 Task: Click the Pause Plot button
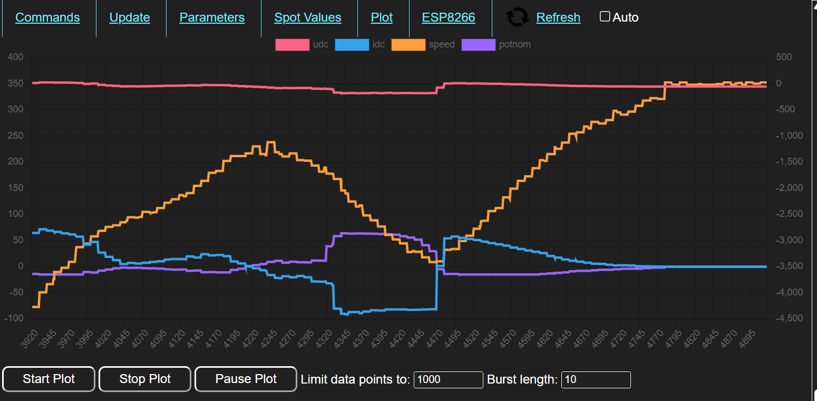(x=246, y=379)
